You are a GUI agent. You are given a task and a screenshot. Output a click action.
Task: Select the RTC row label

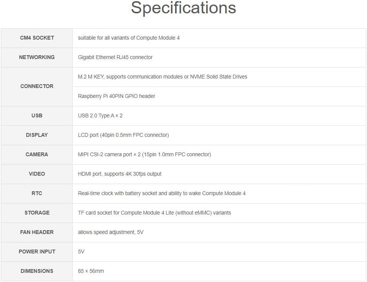click(x=37, y=193)
